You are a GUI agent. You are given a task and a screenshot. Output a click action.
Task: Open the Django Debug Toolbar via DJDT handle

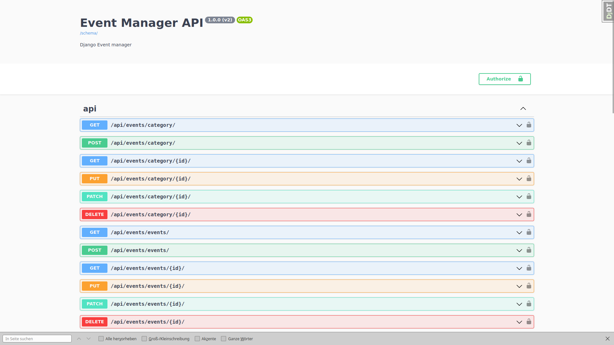point(608,11)
